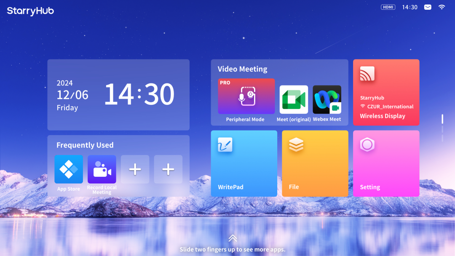The image size is (455, 256).
Task: Click the Setting hexagon icon
Action: click(367, 145)
